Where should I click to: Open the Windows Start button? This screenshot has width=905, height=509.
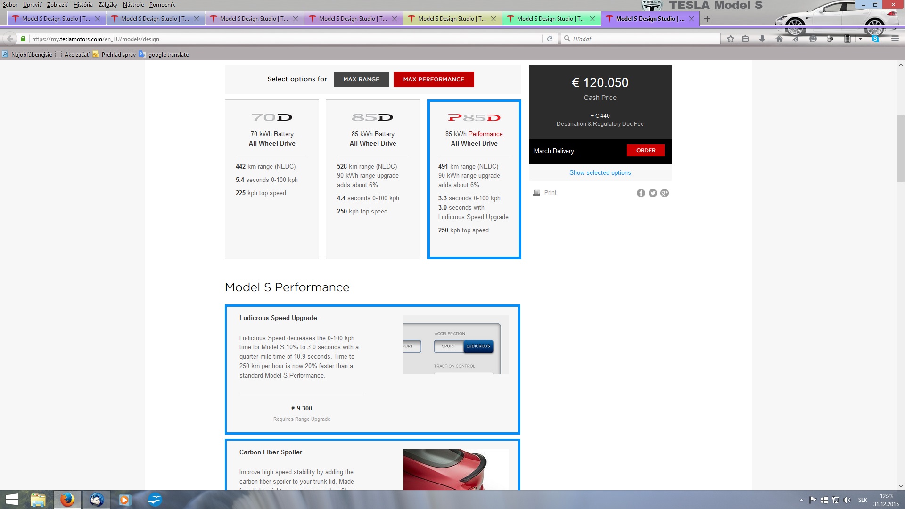pyautogui.click(x=11, y=500)
